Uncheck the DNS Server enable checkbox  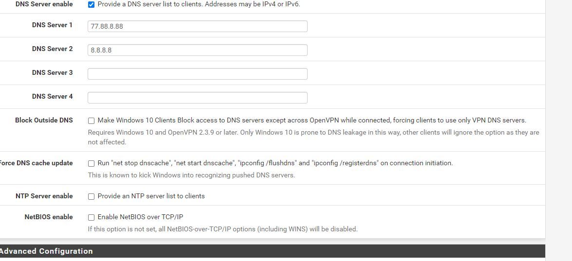pyautogui.click(x=91, y=4)
